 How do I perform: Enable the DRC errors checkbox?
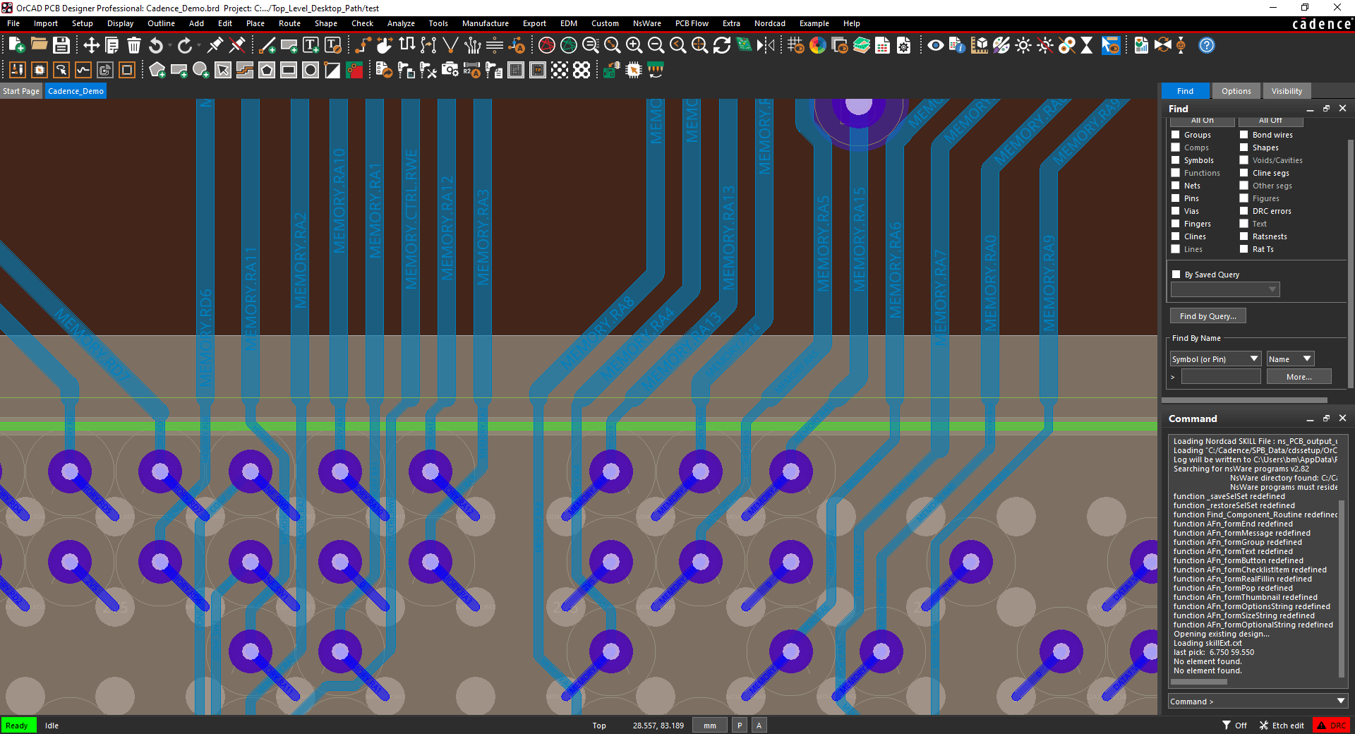(x=1244, y=211)
